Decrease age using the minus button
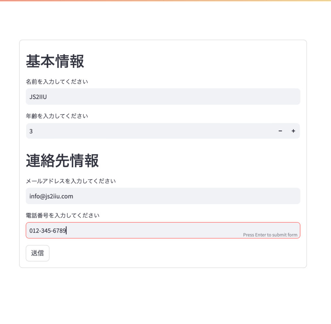331x324 pixels. [x=280, y=131]
